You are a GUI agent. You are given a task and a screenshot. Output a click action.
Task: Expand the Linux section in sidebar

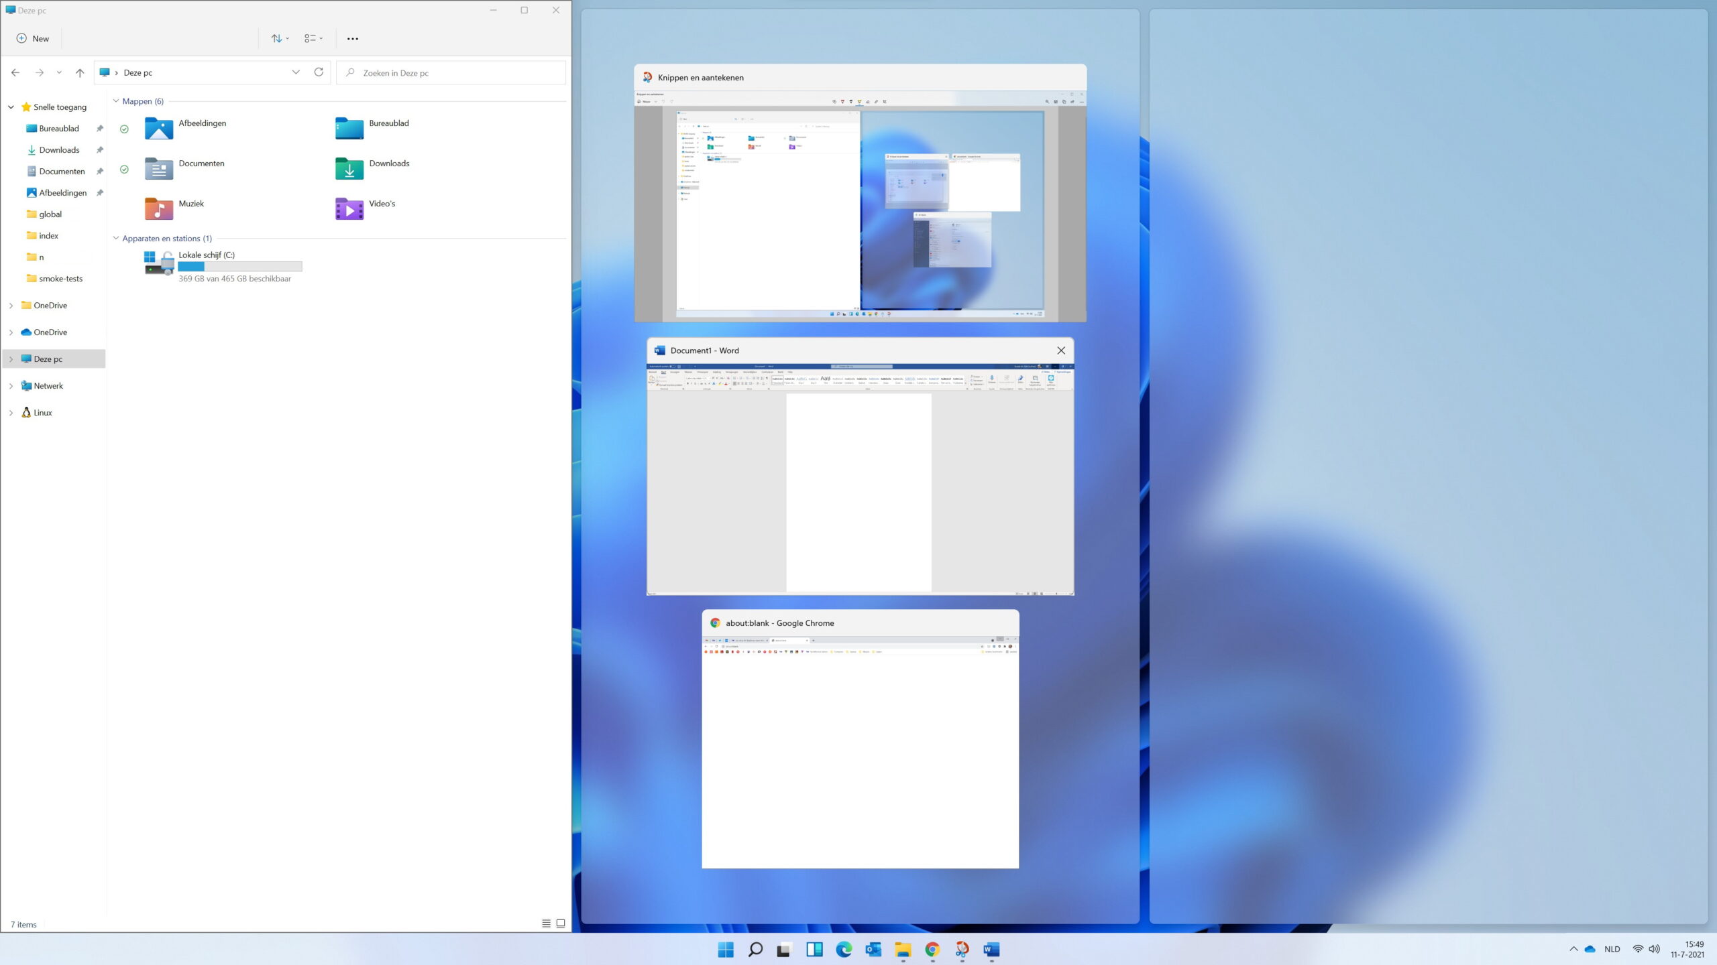[x=12, y=411]
